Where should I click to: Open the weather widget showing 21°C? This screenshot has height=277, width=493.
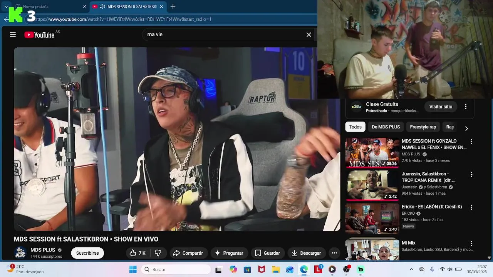click(x=25, y=269)
